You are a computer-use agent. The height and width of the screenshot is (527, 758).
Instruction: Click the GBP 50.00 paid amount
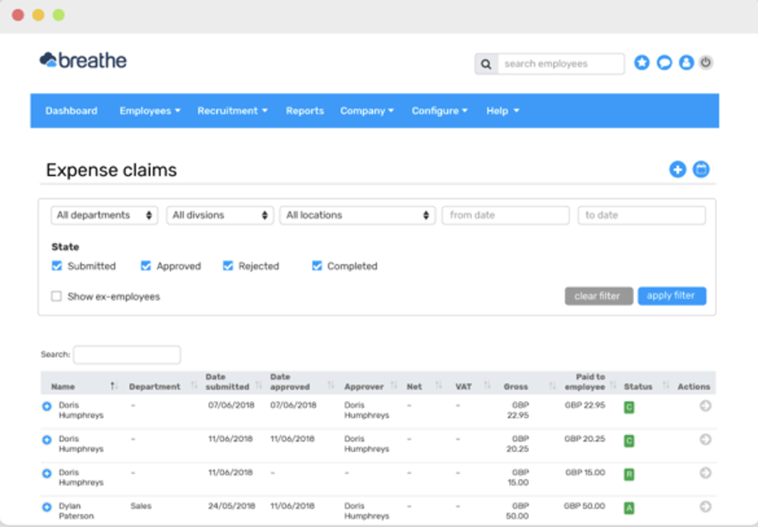[584, 505]
